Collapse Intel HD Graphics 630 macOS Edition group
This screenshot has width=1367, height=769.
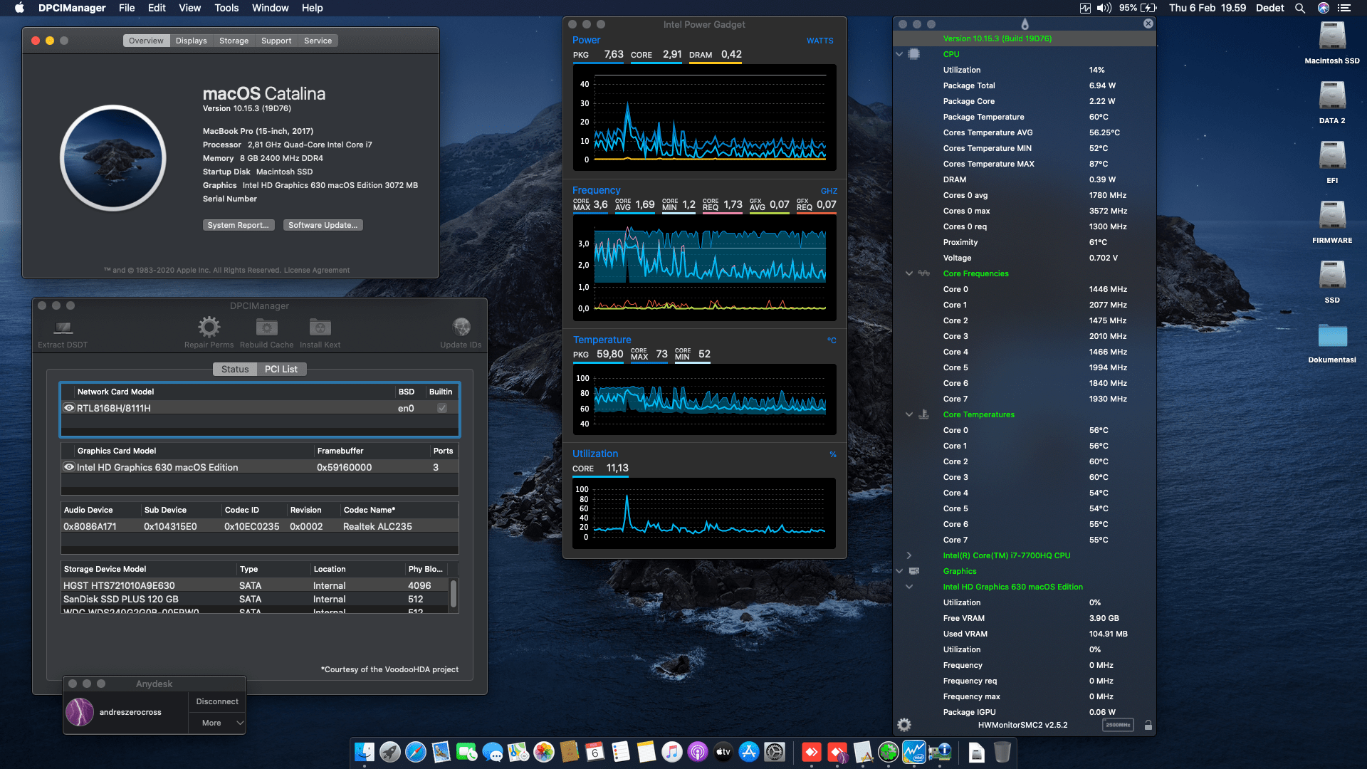coord(909,587)
